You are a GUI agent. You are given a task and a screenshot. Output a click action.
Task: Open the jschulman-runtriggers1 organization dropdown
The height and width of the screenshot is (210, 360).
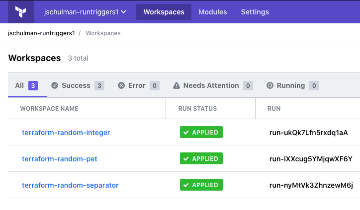(85, 12)
